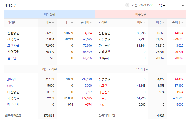
Task: Open the 당일 period dropdown
Action: (x=171, y=5)
